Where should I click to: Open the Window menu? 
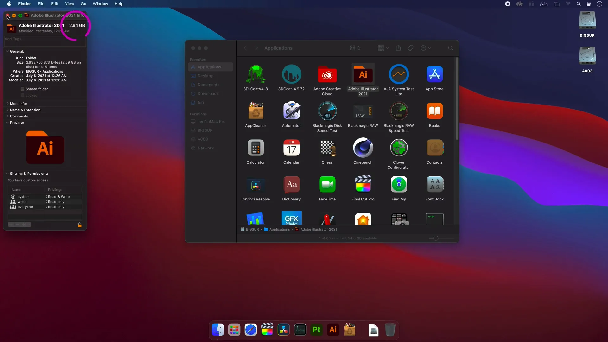[x=100, y=4]
